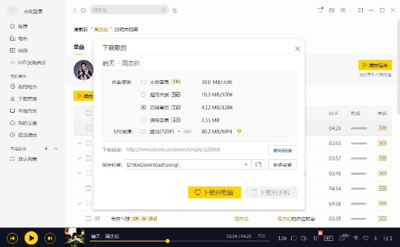This screenshot has height=247, width=400.
Task: Open 默认列表 playlist in sidebar
Action: click(24, 159)
